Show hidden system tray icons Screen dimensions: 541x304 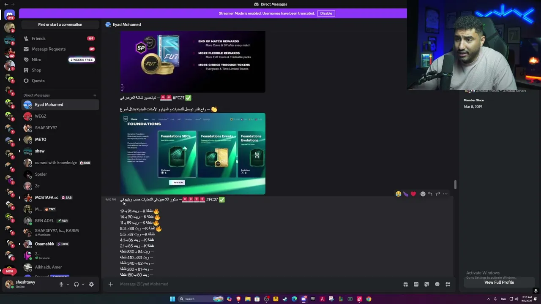(x=489, y=299)
